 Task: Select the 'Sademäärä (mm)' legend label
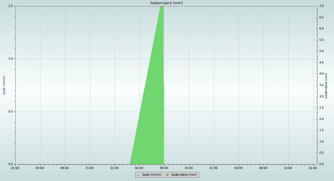click(x=184, y=175)
